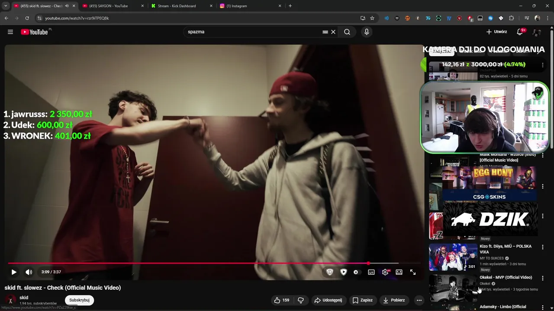Image resolution: width=554 pixels, height=311 pixels.
Task: Subscribe with the Subskrybuj button
Action: [79, 300]
